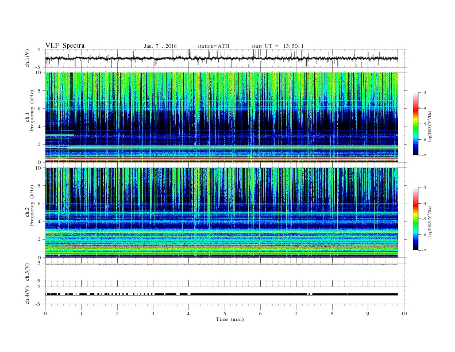Click the time axis tick label '2'
Viewport: 455px width, 352px height.
(x=117, y=313)
